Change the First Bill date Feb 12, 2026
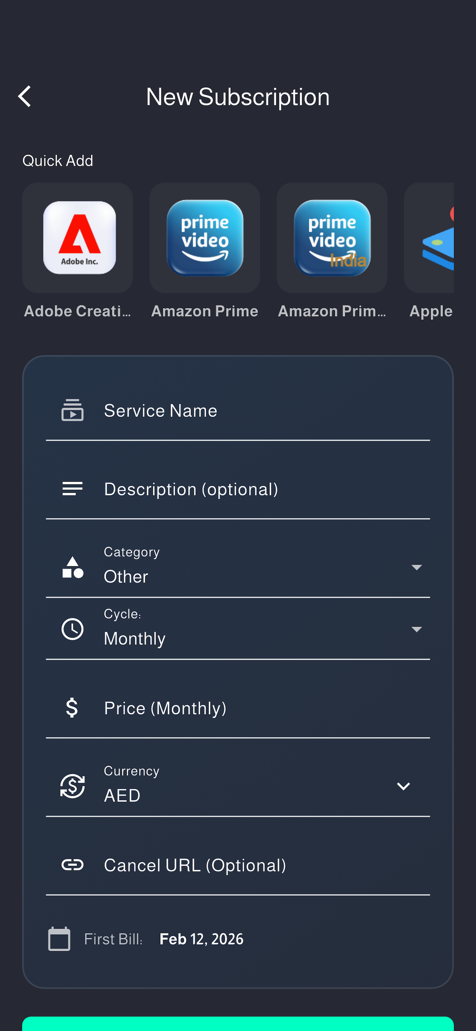The width and height of the screenshot is (476, 1031). [x=201, y=939]
